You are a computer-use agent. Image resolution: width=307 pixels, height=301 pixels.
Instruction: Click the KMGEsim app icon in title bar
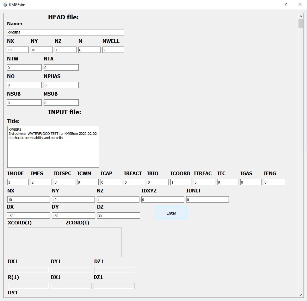(x=5, y=5)
